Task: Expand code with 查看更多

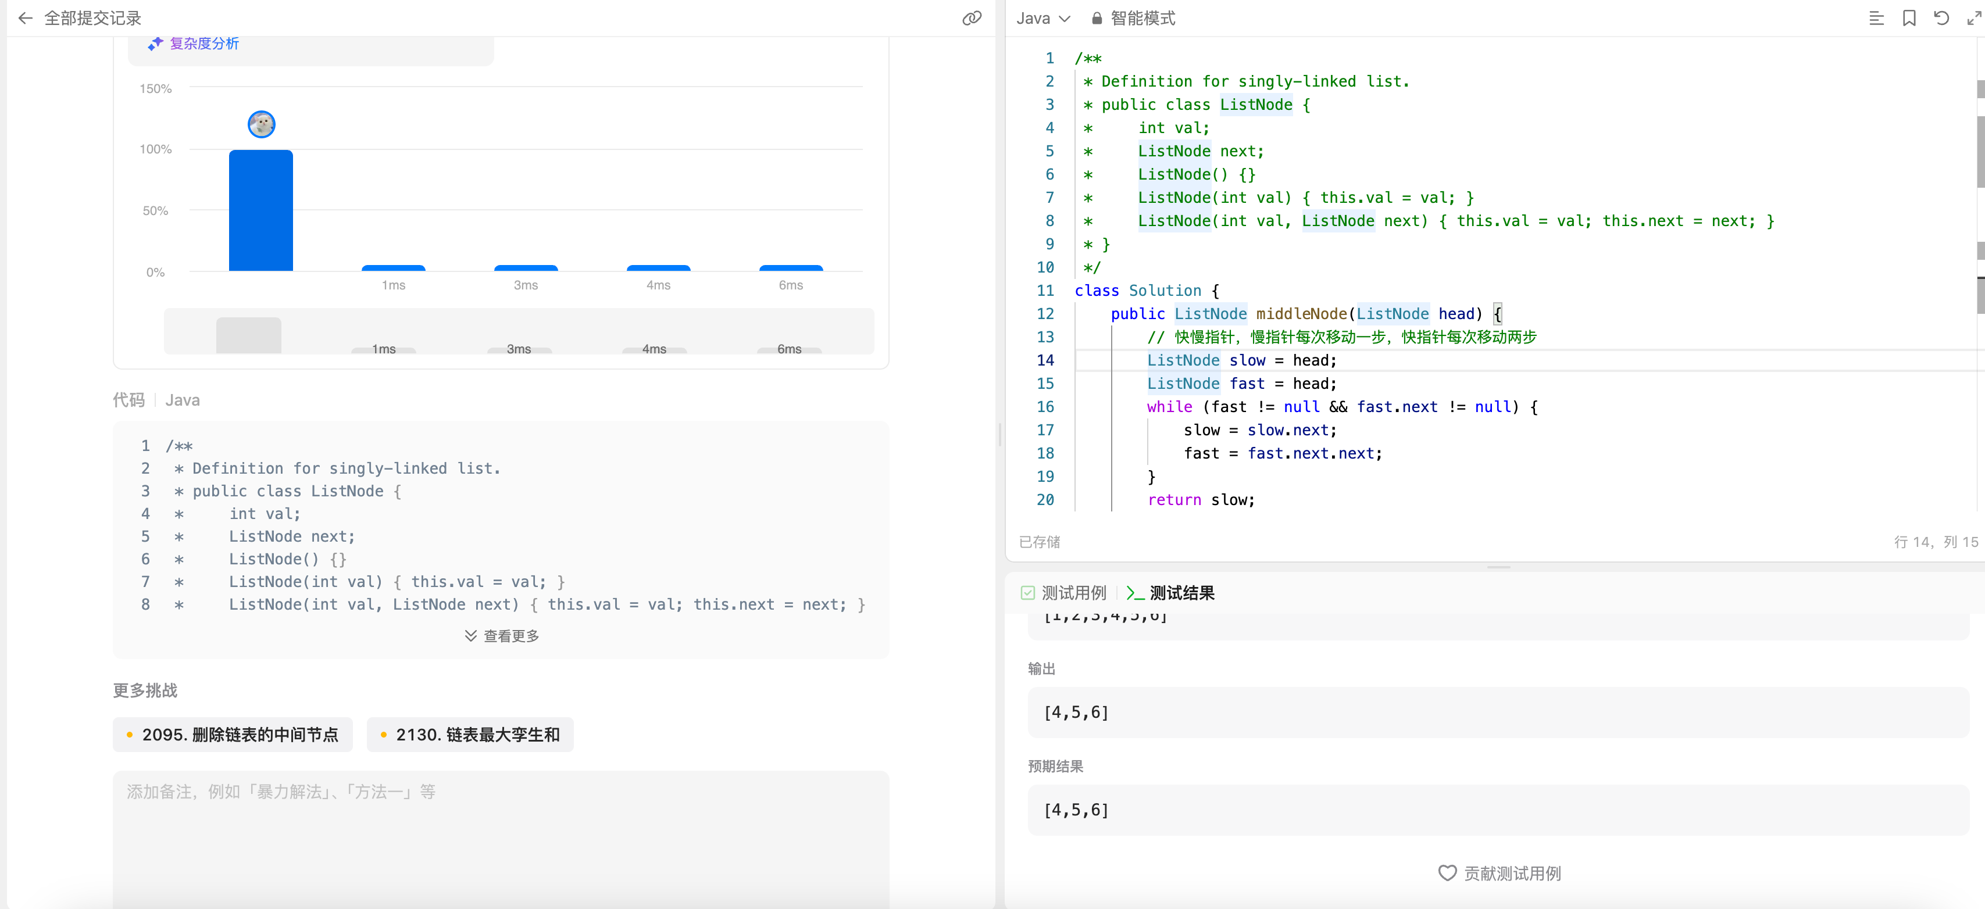Action: pos(502,635)
